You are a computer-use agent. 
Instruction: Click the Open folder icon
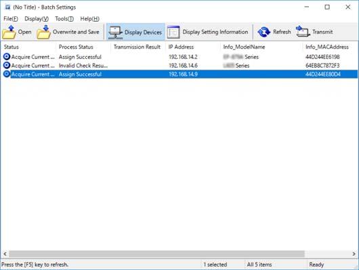coord(9,32)
